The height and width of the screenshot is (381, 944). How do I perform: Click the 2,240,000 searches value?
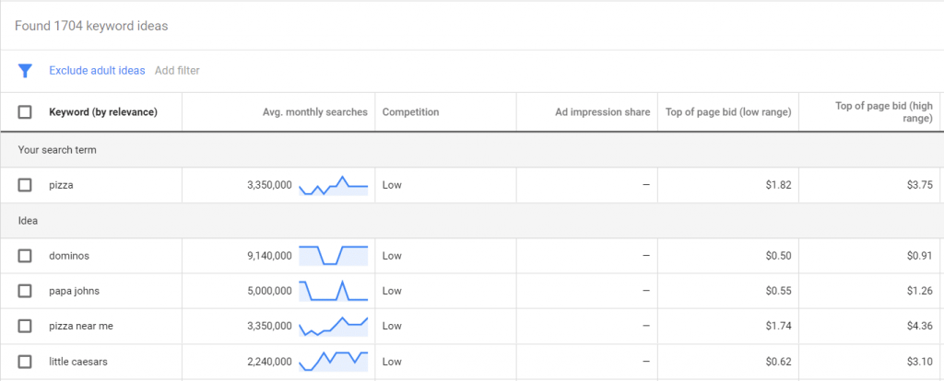(270, 362)
